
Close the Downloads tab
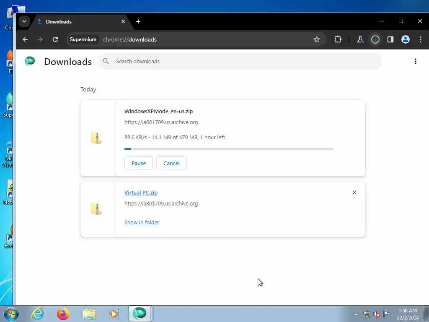123,21
